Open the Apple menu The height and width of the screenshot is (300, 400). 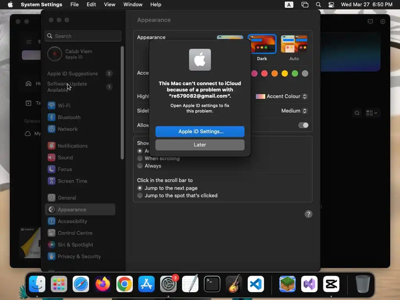pos(10,5)
